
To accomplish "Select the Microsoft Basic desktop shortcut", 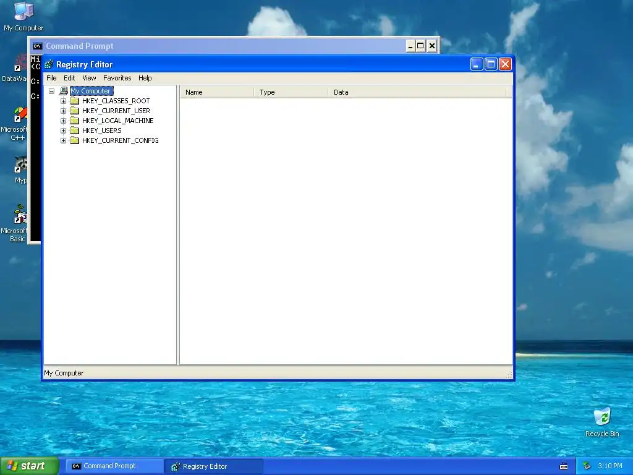I will pyautogui.click(x=14, y=223).
